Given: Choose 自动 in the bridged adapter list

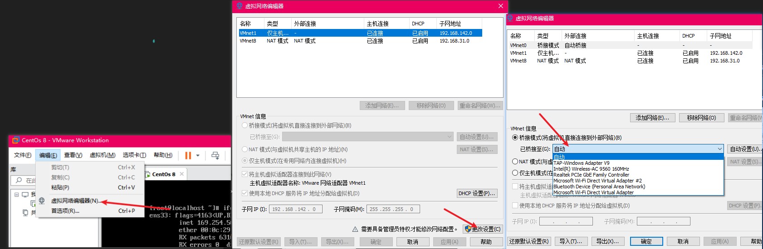Looking at the screenshot, I should 638,157.
